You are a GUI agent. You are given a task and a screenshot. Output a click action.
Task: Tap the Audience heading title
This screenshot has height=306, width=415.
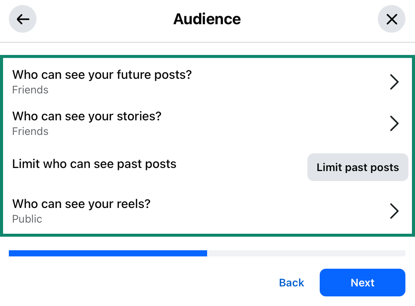tap(207, 19)
